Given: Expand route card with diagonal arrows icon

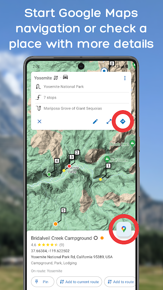Looking at the screenshot, I should (109, 121).
